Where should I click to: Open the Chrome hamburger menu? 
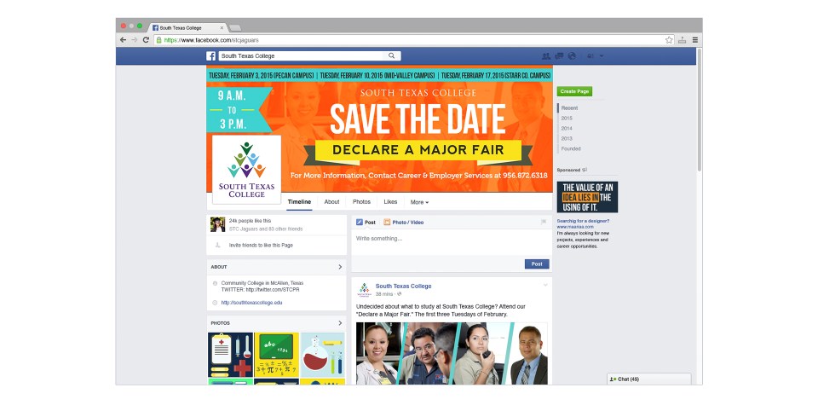695,40
